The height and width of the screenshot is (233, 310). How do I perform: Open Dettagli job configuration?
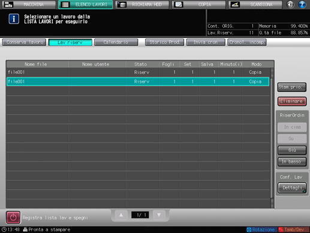(292, 187)
